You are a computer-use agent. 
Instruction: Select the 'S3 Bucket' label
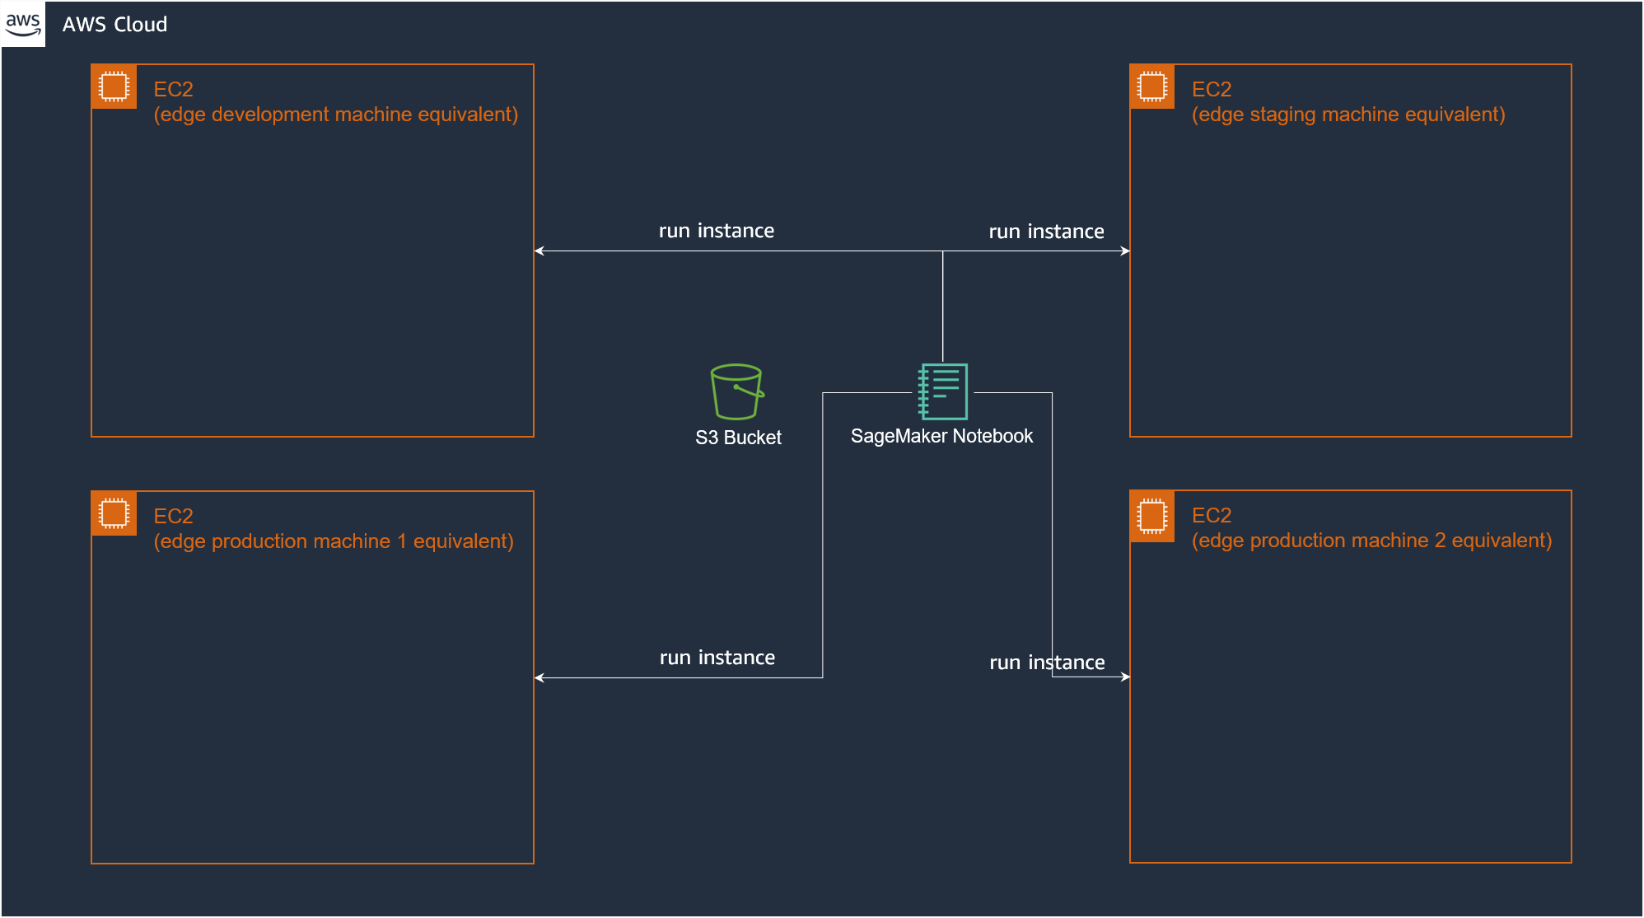click(x=738, y=438)
